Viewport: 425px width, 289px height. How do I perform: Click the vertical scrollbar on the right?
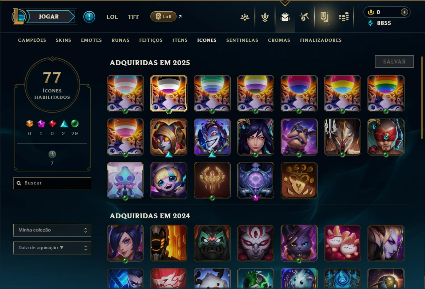pos(422,98)
